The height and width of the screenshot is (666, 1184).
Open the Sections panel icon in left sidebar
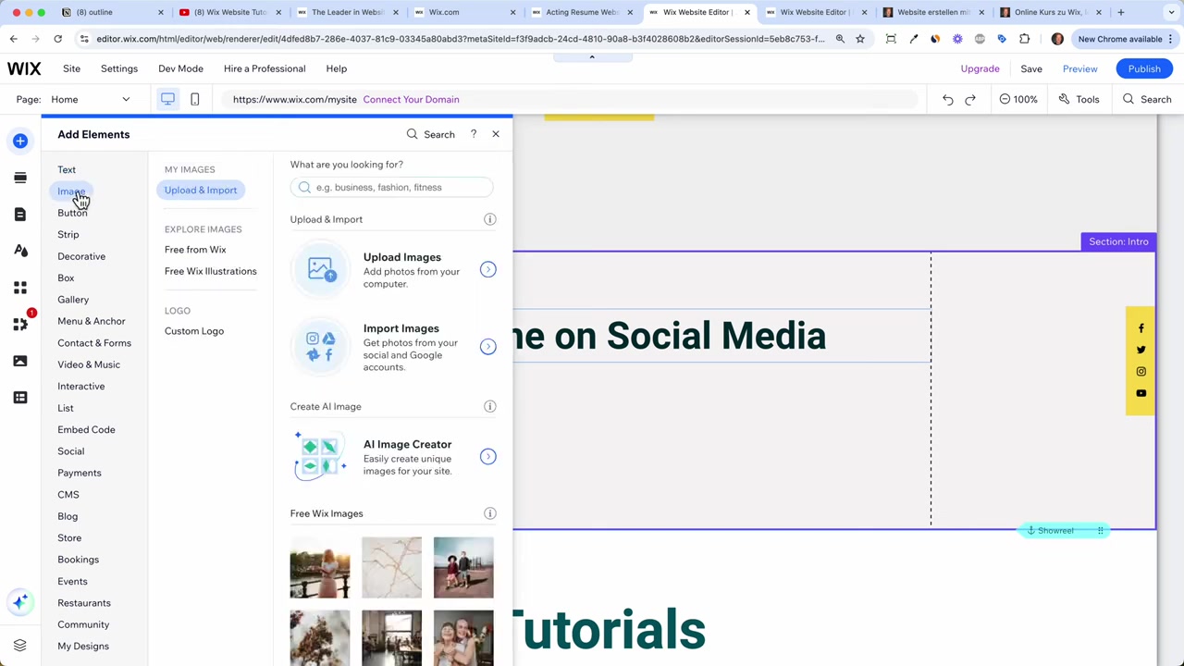coord(20,178)
